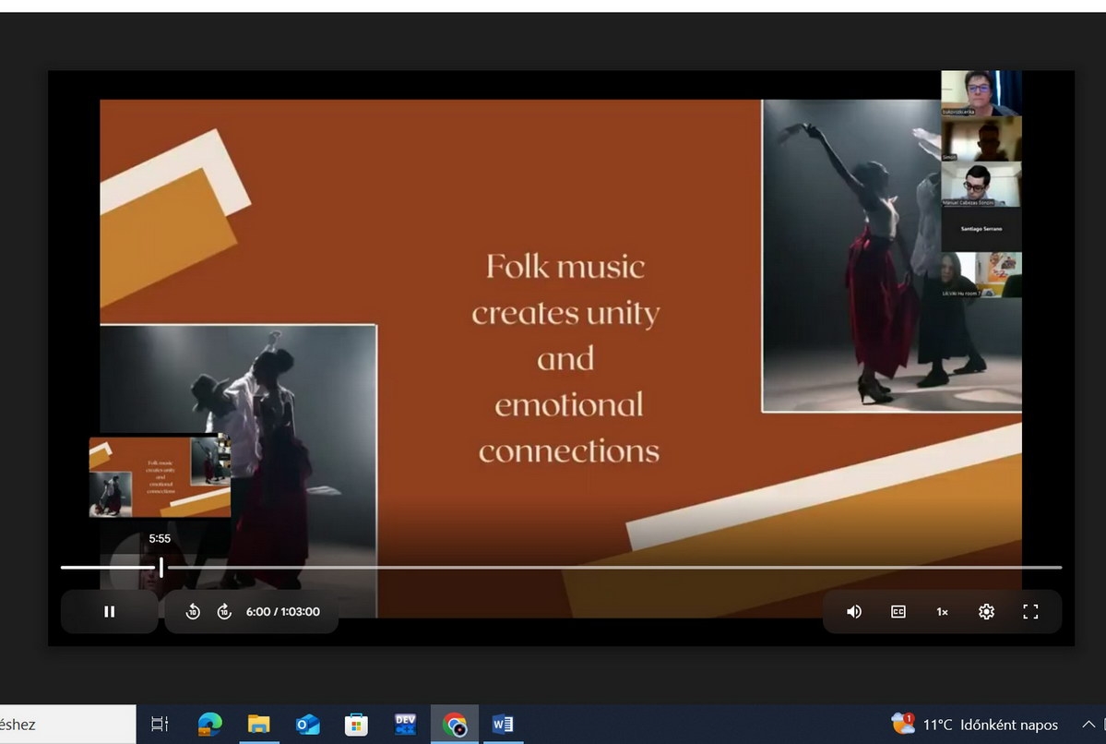The width and height of the screenshot is (1106, 744).
Task: Open video settings gear
Action: coord(986,611)
